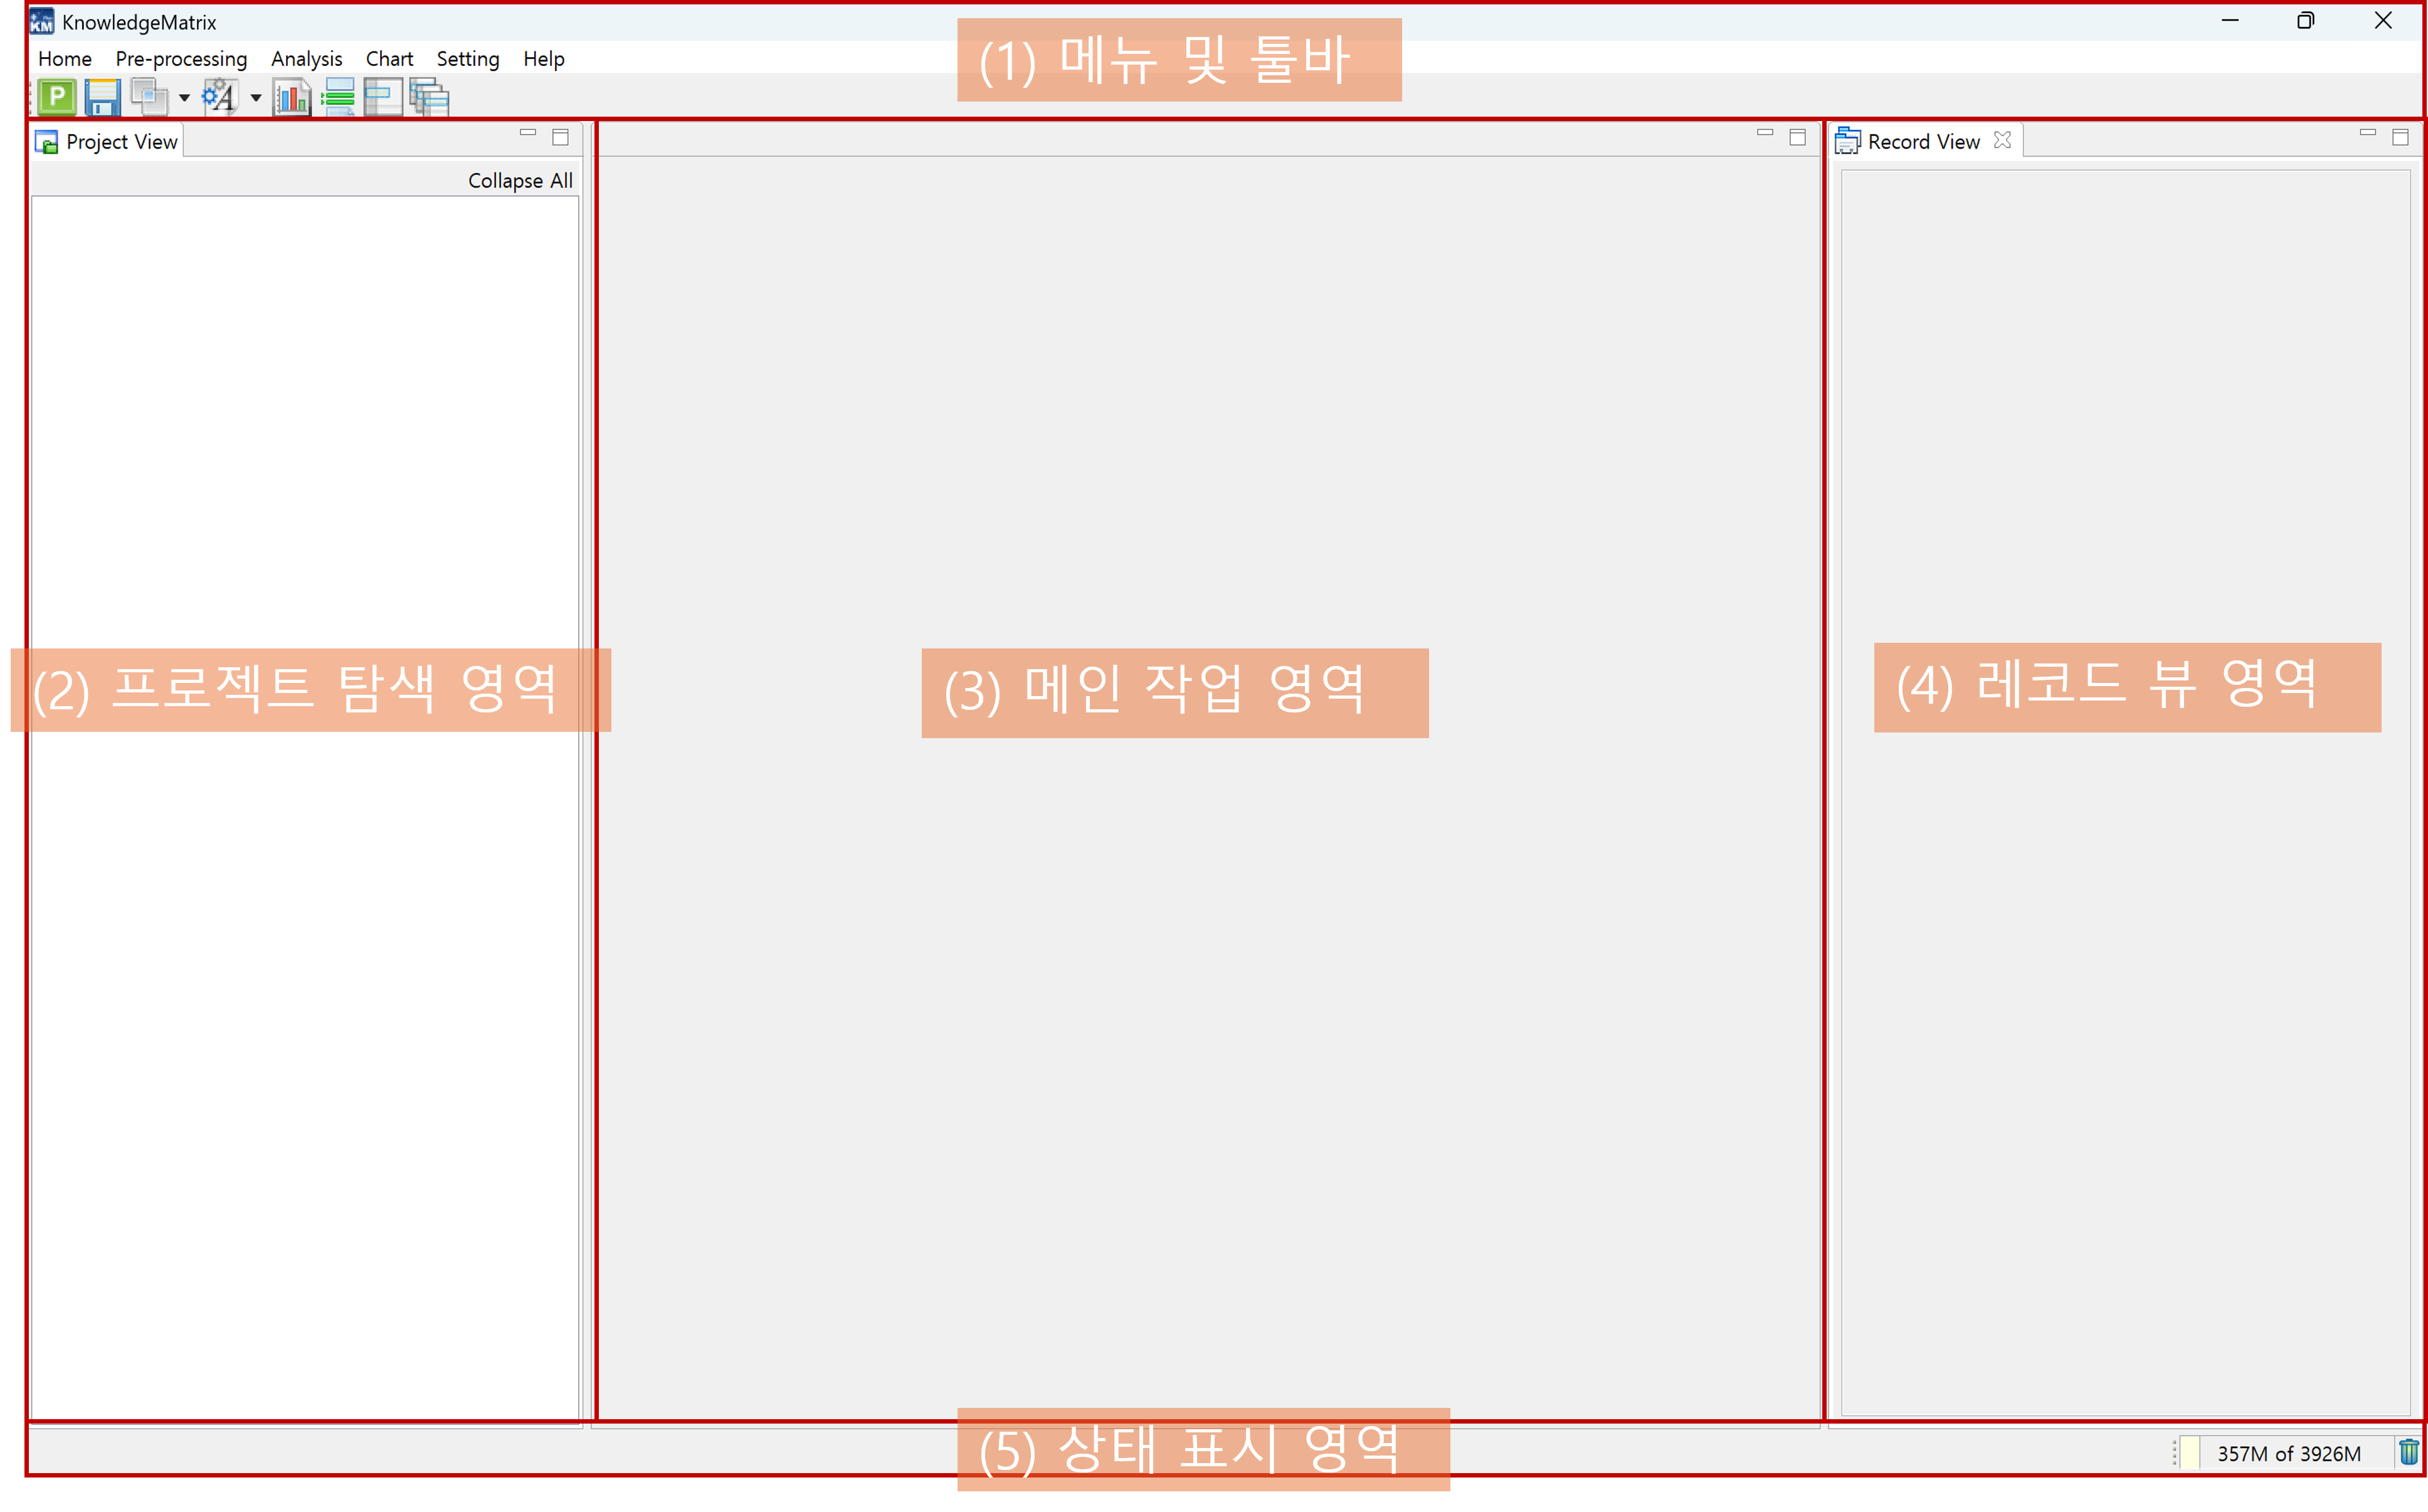This screenshot has height=1512, width=2428.
Task: Click the green rows highlight icon
Action: [338, 97]
